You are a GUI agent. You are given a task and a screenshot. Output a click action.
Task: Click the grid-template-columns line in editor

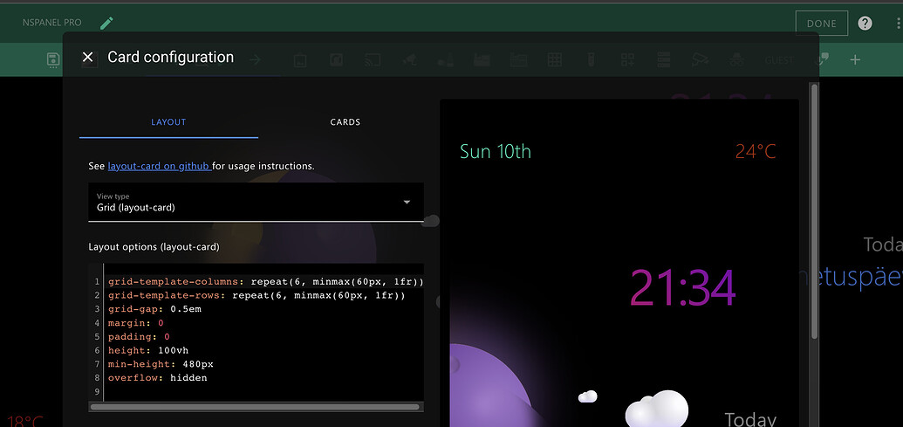pos(265,282)
